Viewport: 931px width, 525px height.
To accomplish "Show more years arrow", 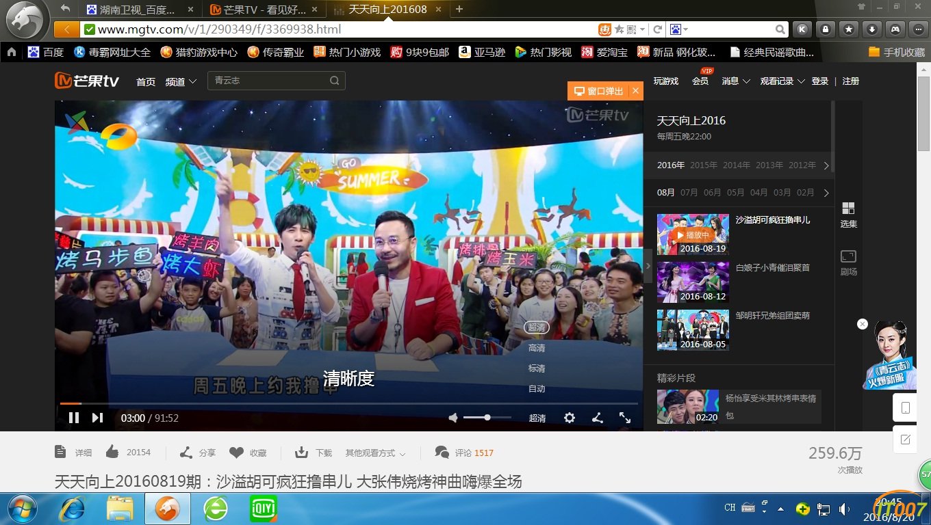I will tap(826, 165).
